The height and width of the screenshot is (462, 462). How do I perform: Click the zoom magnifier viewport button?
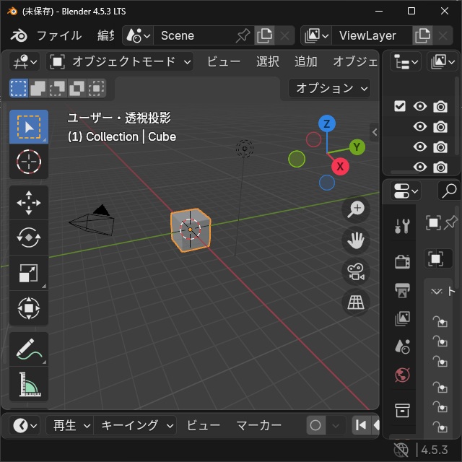click(x=356, y=209)
